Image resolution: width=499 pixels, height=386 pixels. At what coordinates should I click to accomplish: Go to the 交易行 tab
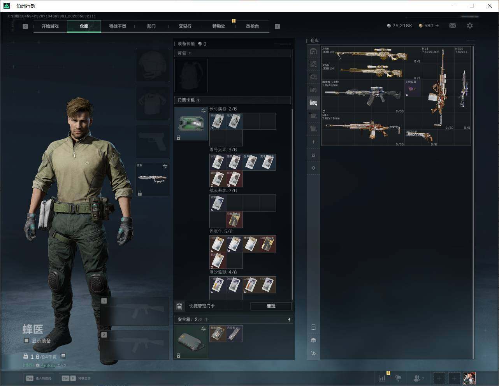(185, 26)
